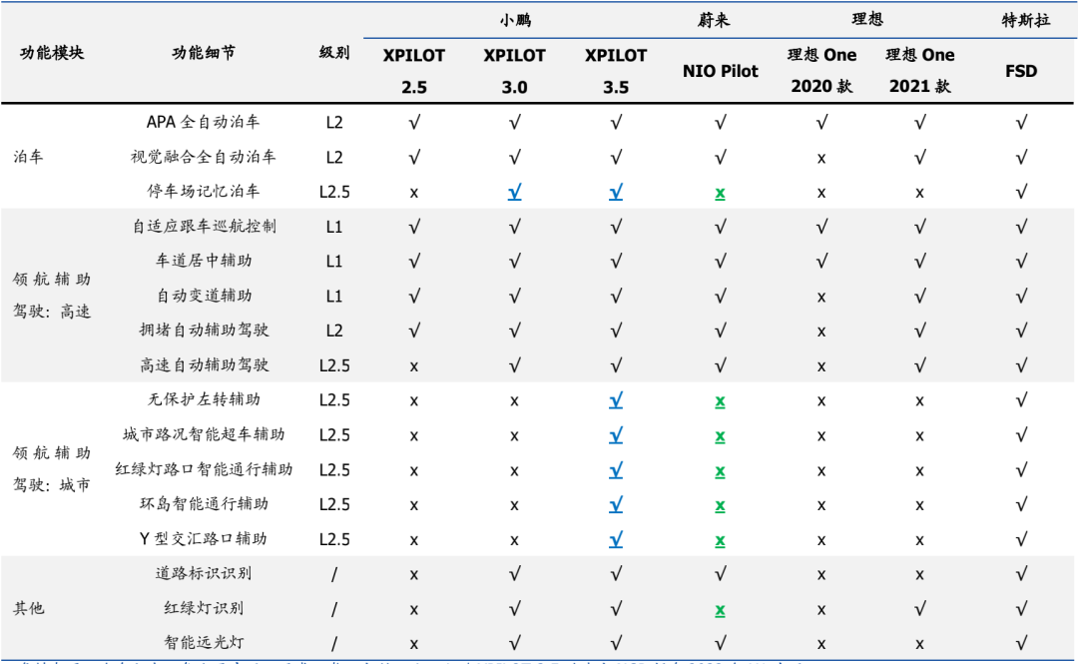Select the 停车场记忆泊车 feature cell
Image resolution: width=1078 pixels, height=664 pixels.
click(204, 192)
